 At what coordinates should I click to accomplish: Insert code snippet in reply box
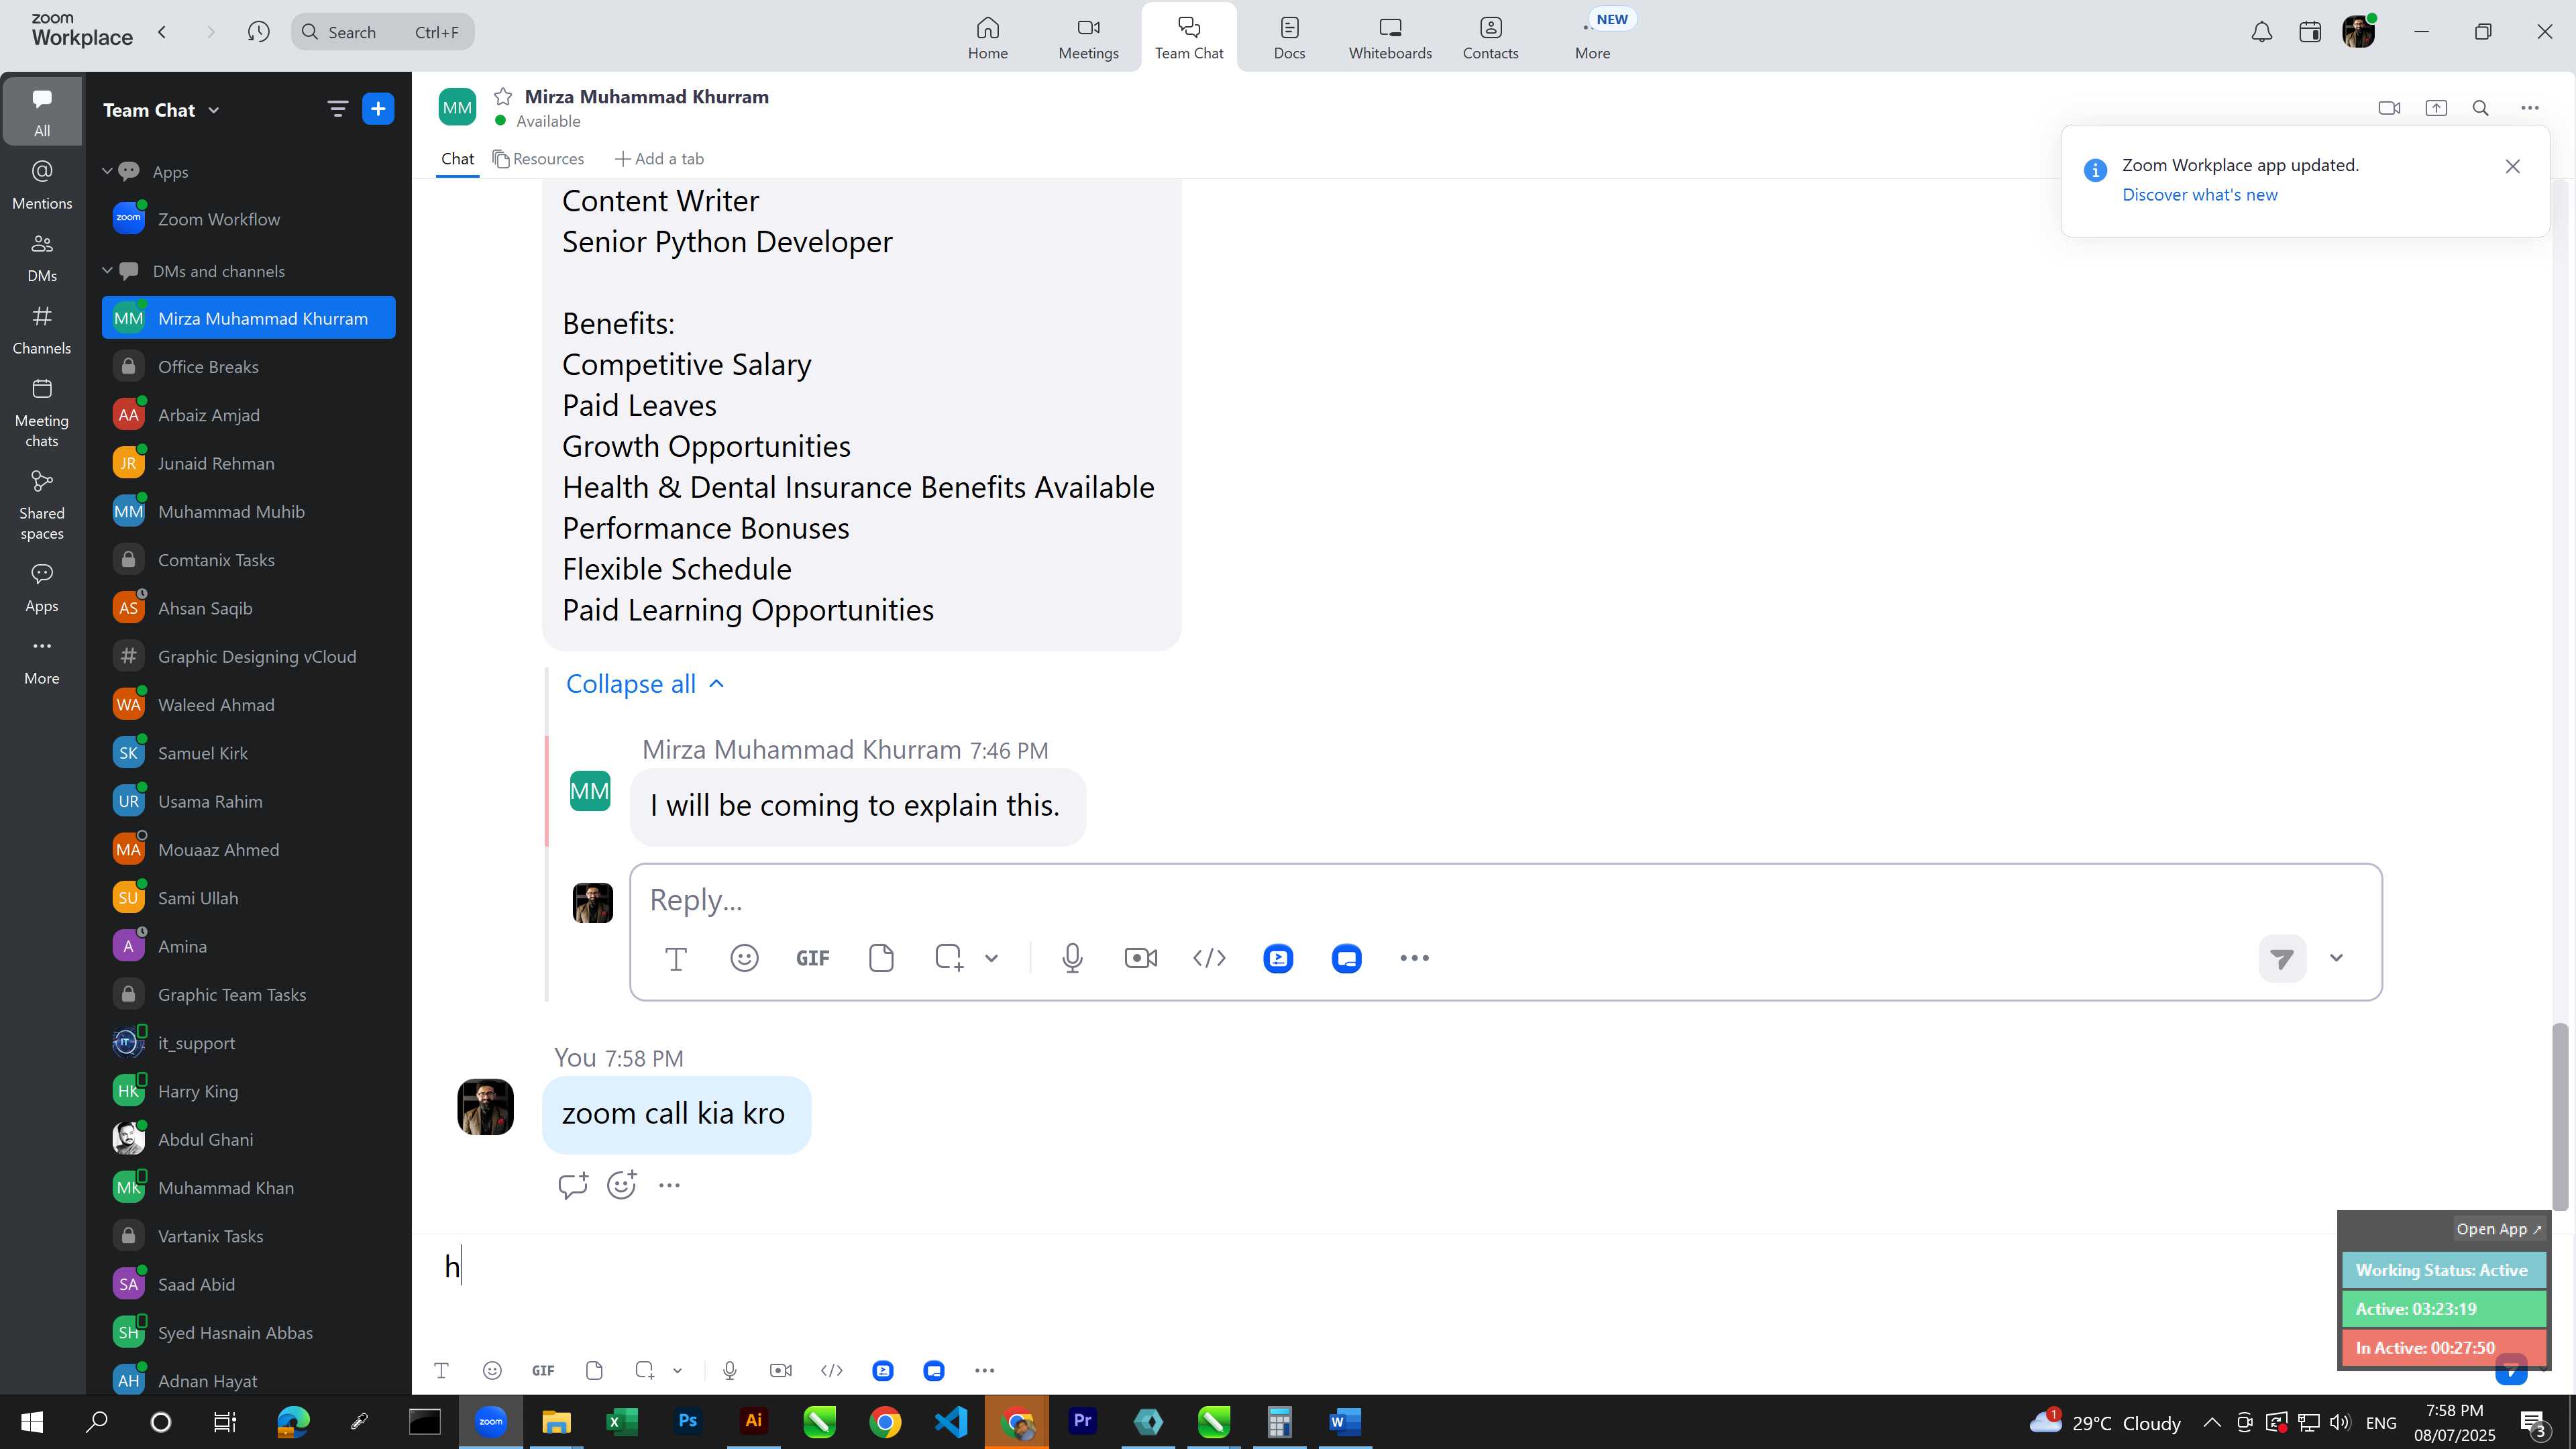[x=1209, y=958]
